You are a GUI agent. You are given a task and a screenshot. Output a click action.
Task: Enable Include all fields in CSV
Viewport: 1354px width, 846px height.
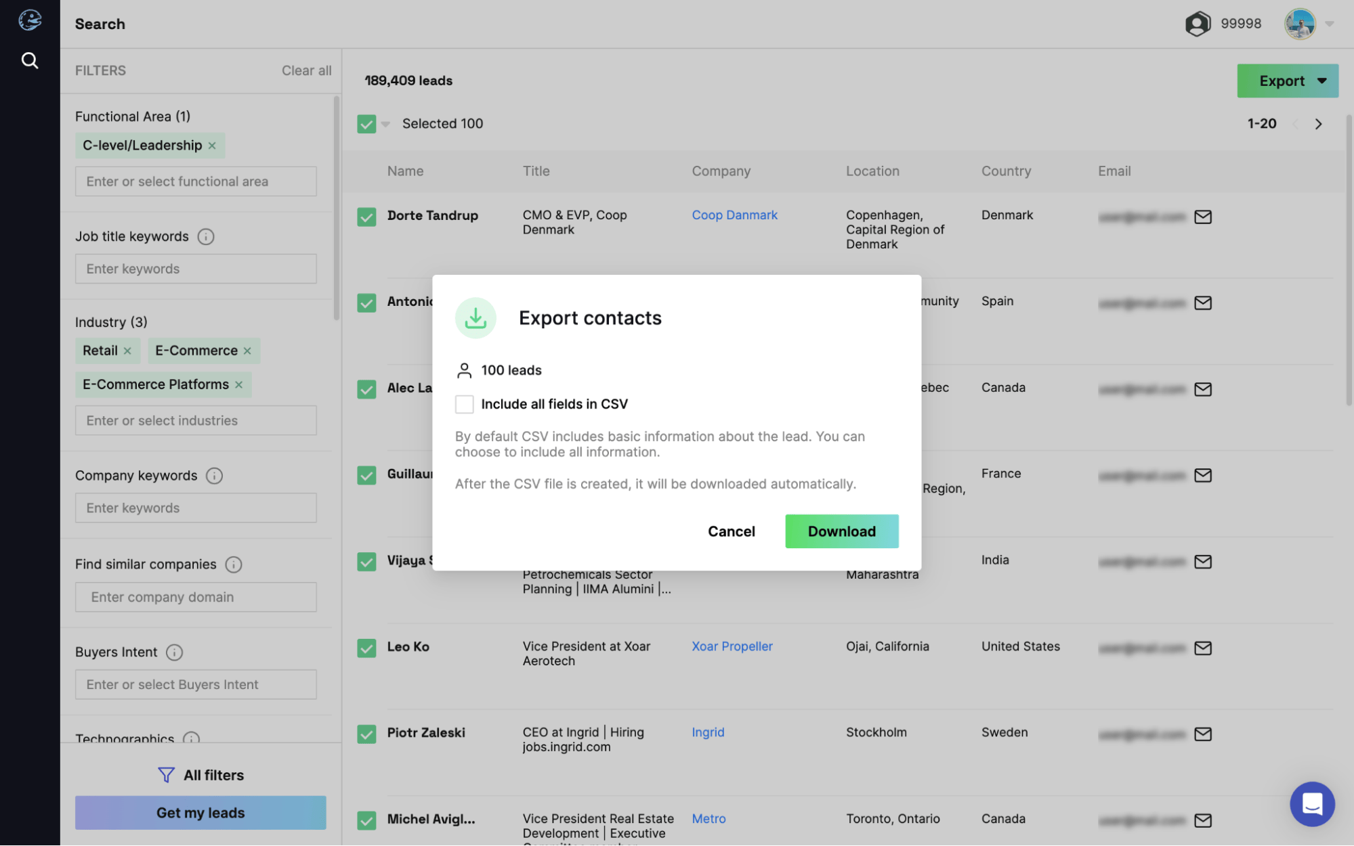click(464, 404)
